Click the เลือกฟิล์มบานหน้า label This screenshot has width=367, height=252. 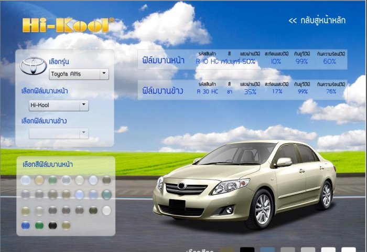click(45, 91)
